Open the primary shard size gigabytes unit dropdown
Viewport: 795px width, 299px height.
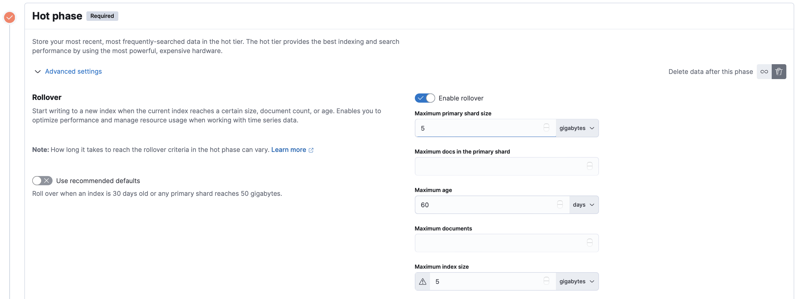click(577, 128)
